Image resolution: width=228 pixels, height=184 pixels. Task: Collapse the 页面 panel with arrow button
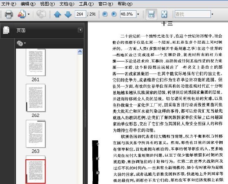[x=80, y=30]
